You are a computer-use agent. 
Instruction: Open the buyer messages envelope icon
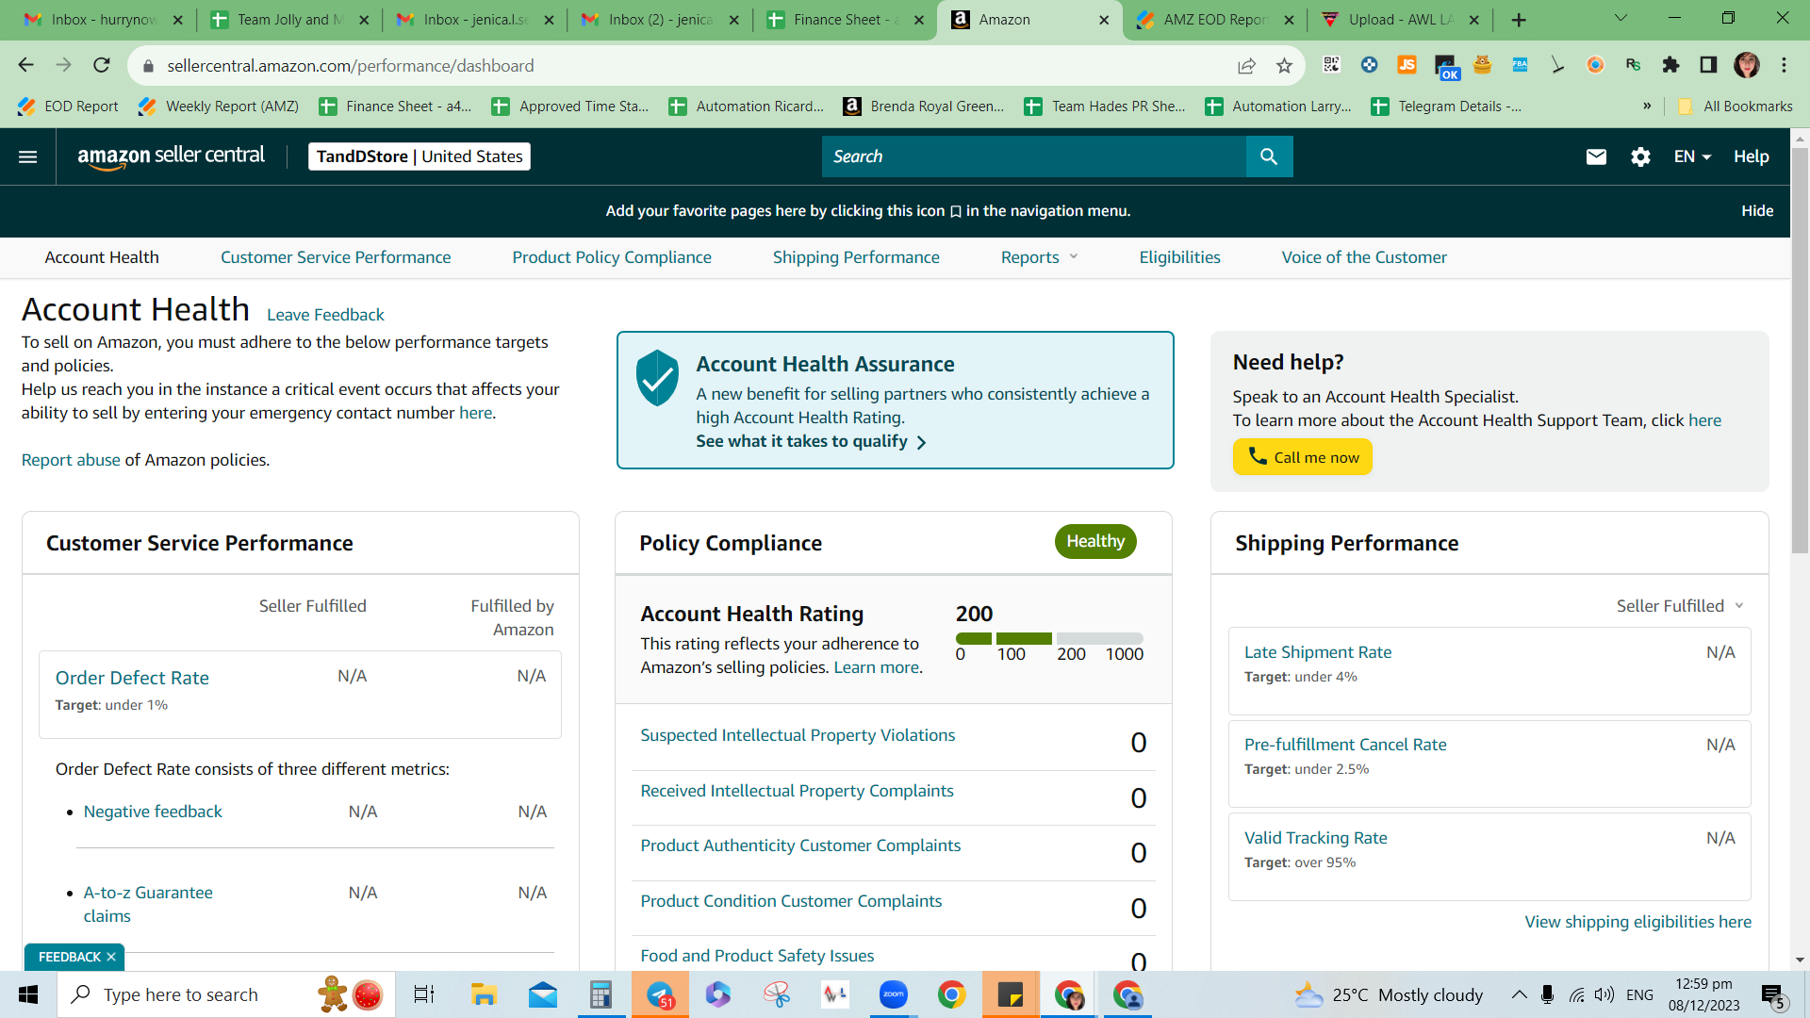tap(1596, 156)
